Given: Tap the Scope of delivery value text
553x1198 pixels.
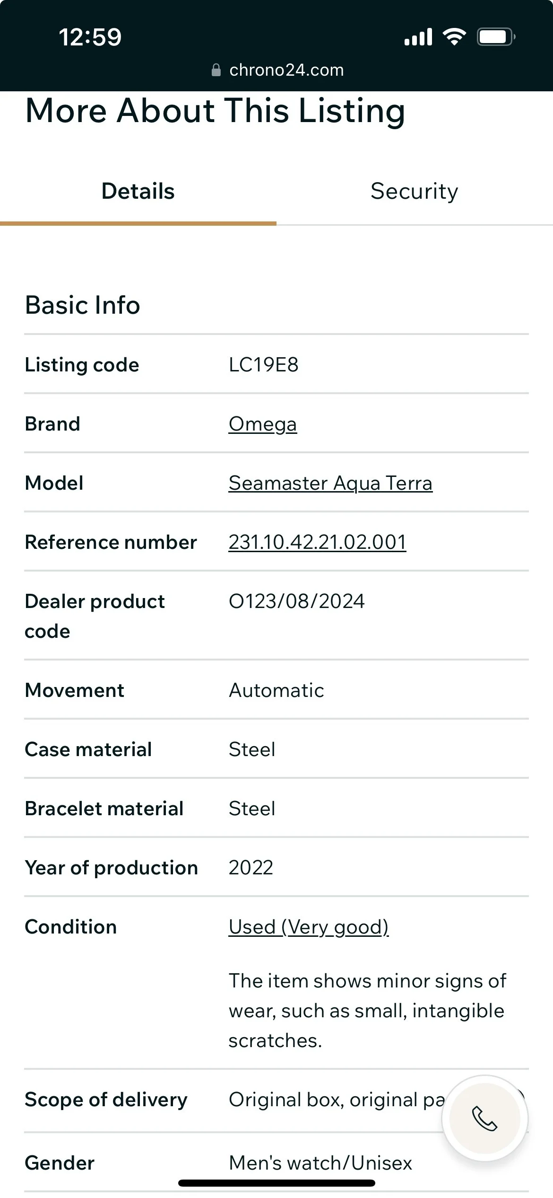Looking at the screenshot, I should [337, 1100].
